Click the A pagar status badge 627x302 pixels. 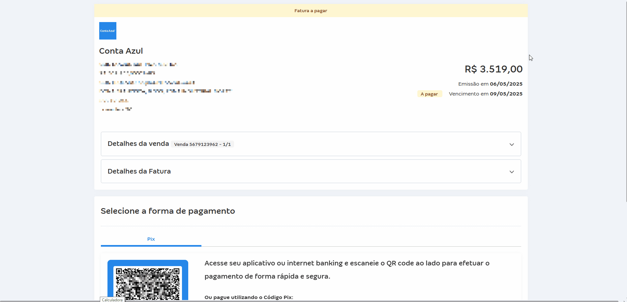pyautogui.click(x=430, y=94)
